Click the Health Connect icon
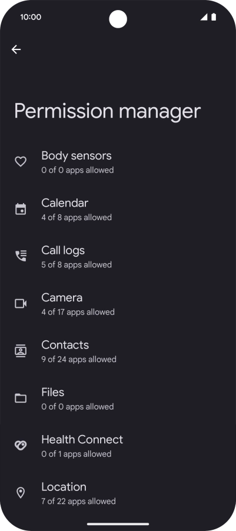This screenshot has height=531, width=236. [21, 445]
